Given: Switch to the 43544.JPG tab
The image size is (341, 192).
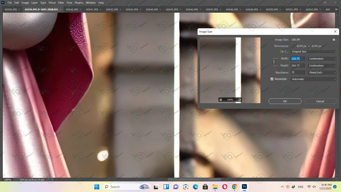Looking at the screenshot, I should [152, 10].
